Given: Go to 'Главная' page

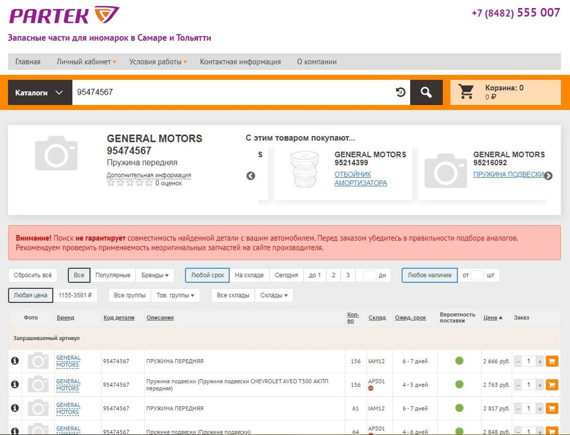Looking at the screenshot, I should (28, 62).
